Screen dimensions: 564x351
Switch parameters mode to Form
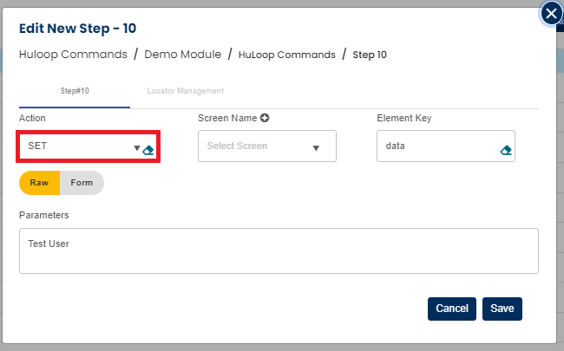[82, 183]
